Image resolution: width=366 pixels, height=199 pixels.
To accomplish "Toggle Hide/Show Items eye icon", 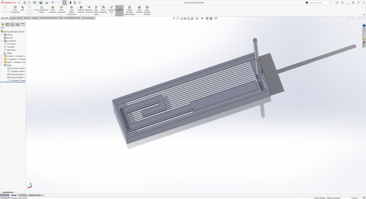I will 202,19.
